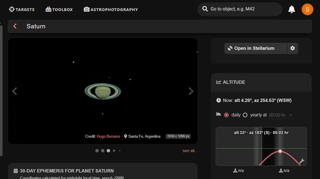Select the daily altitude radio

tap(226, 115)
